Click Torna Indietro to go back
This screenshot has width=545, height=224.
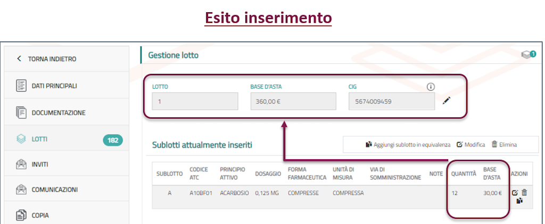coord(47,59)
